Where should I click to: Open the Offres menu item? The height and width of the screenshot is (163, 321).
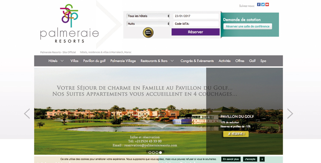[240, 61]
